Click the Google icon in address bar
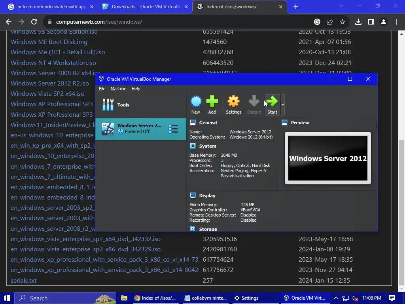 point(317,22)
